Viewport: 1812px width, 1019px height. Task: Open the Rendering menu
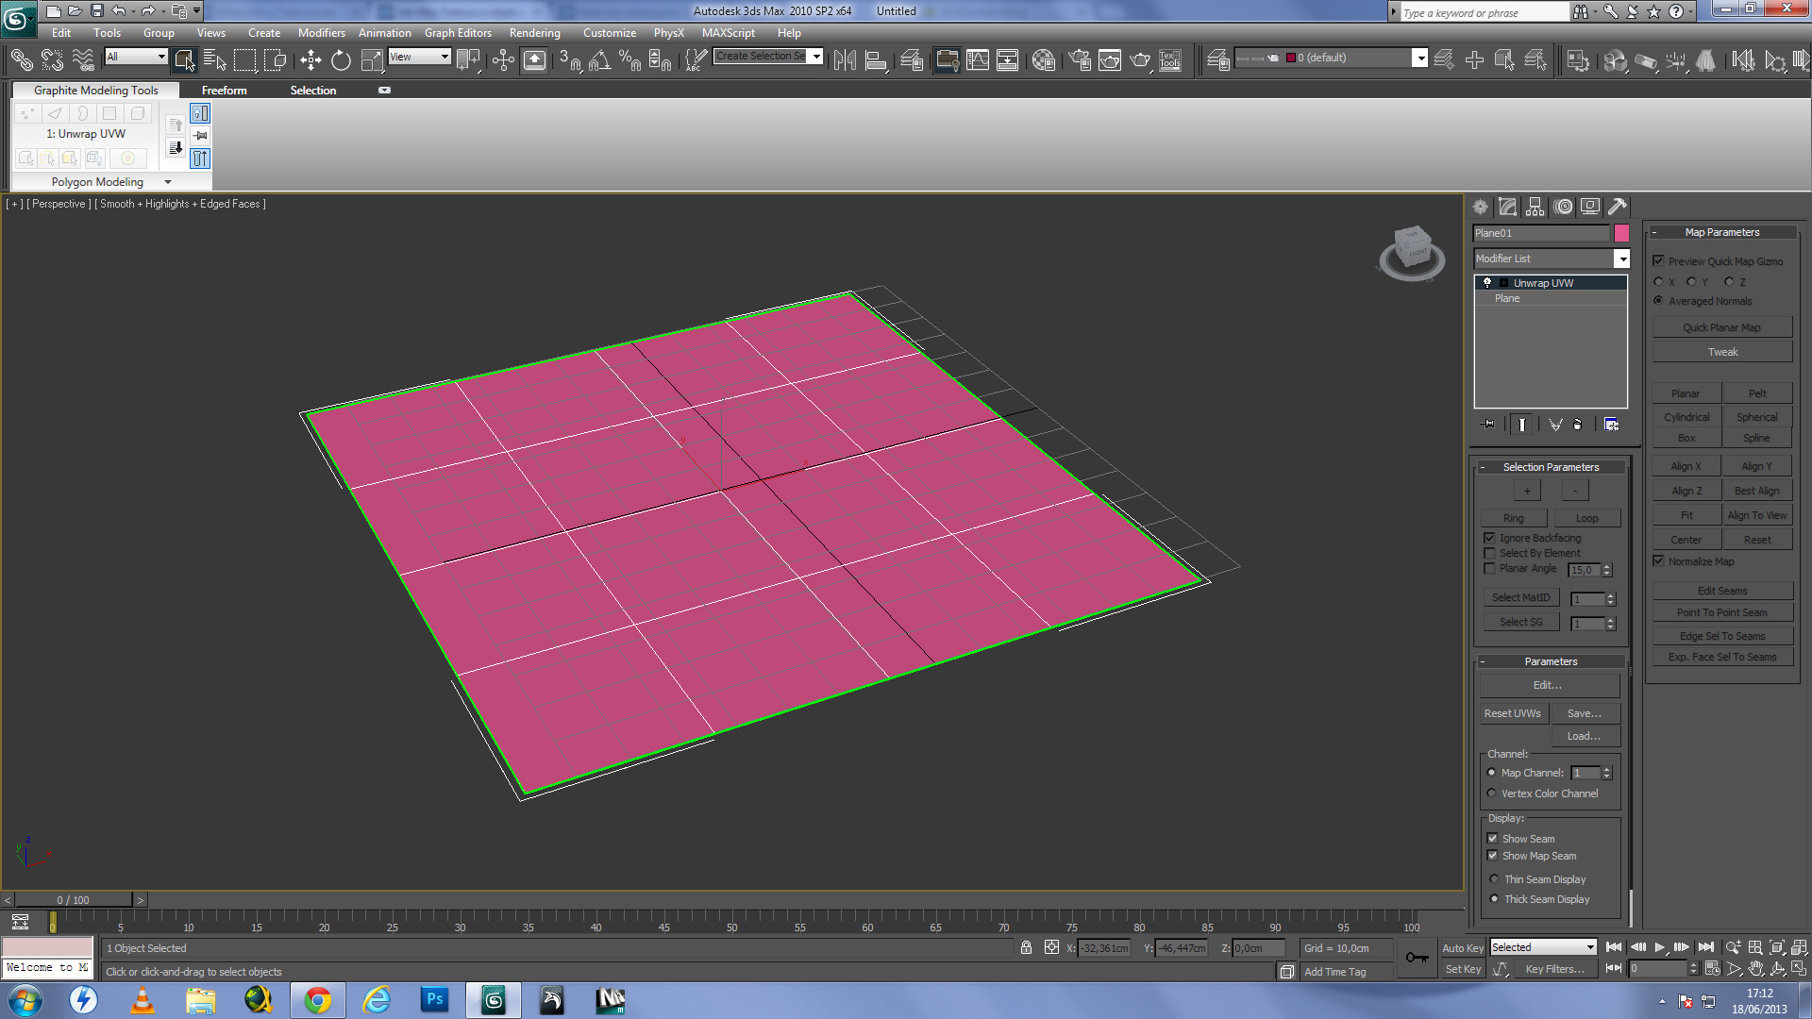pyautogui.click(x=534, y=33)
